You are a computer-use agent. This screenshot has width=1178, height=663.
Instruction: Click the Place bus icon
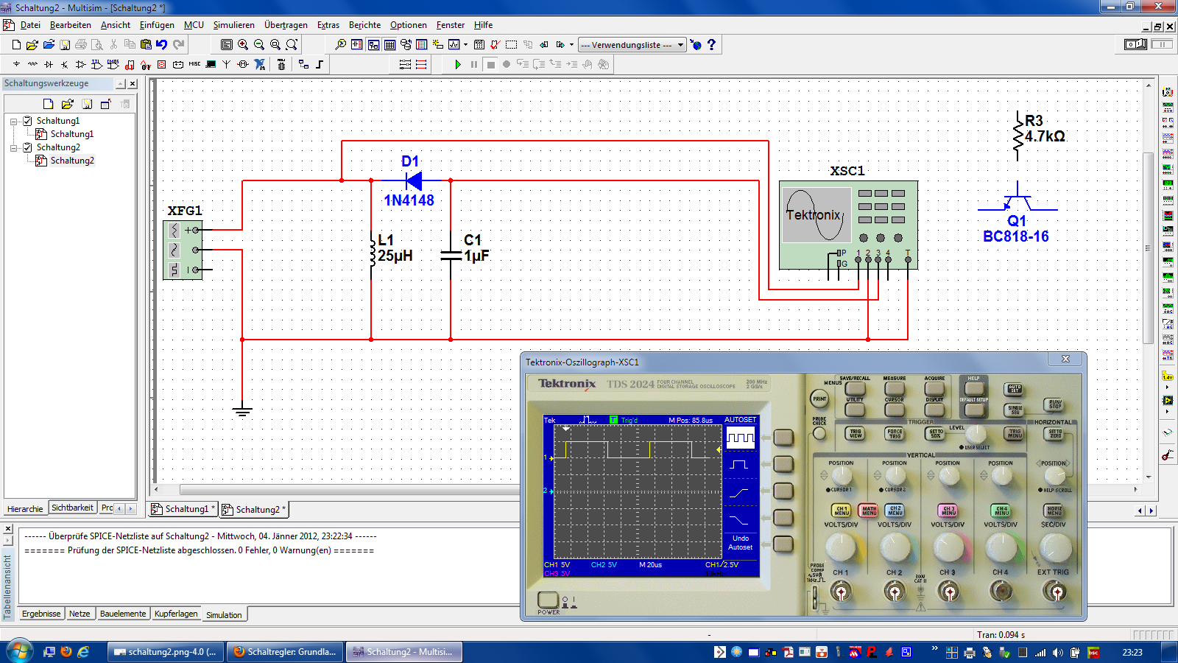tap(320, 65)
